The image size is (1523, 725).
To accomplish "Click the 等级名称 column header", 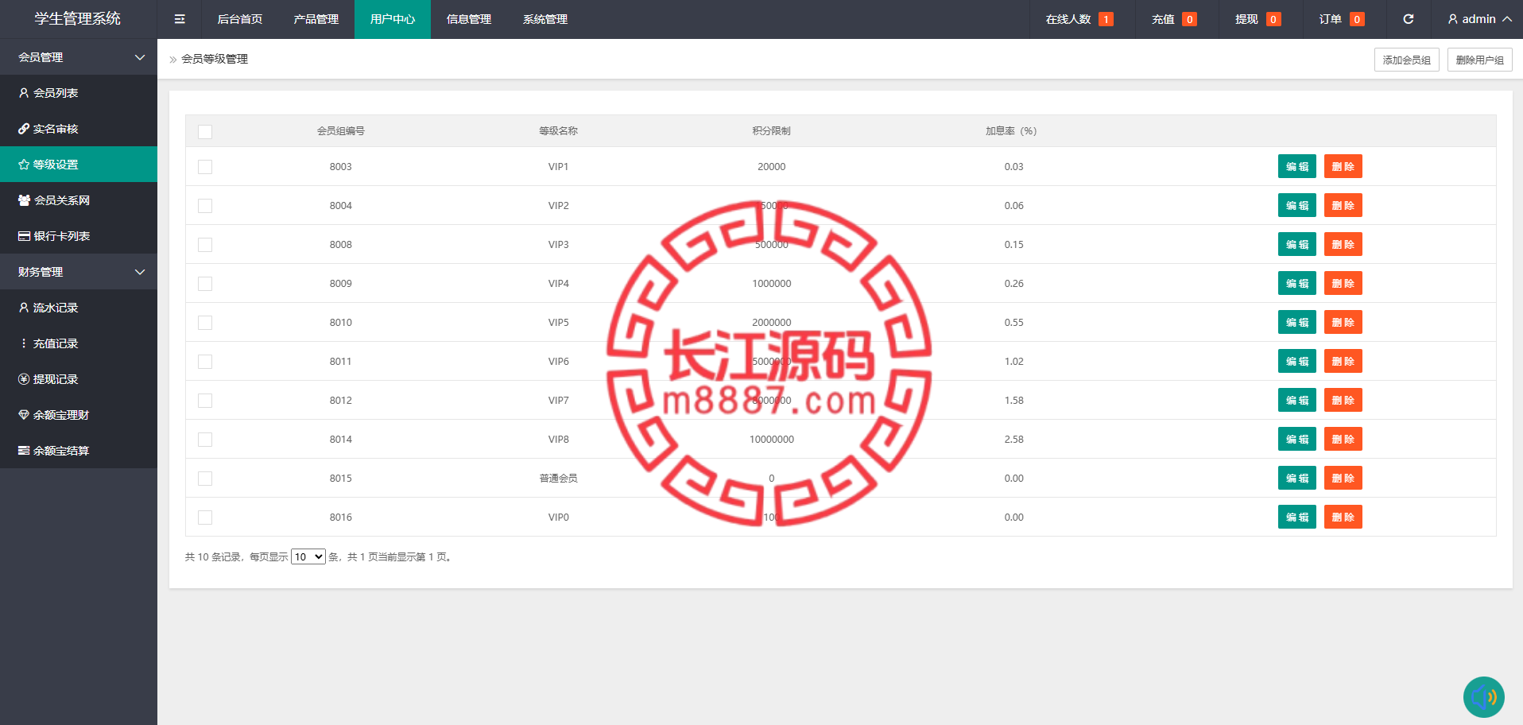I will click(x=559, y=131).
